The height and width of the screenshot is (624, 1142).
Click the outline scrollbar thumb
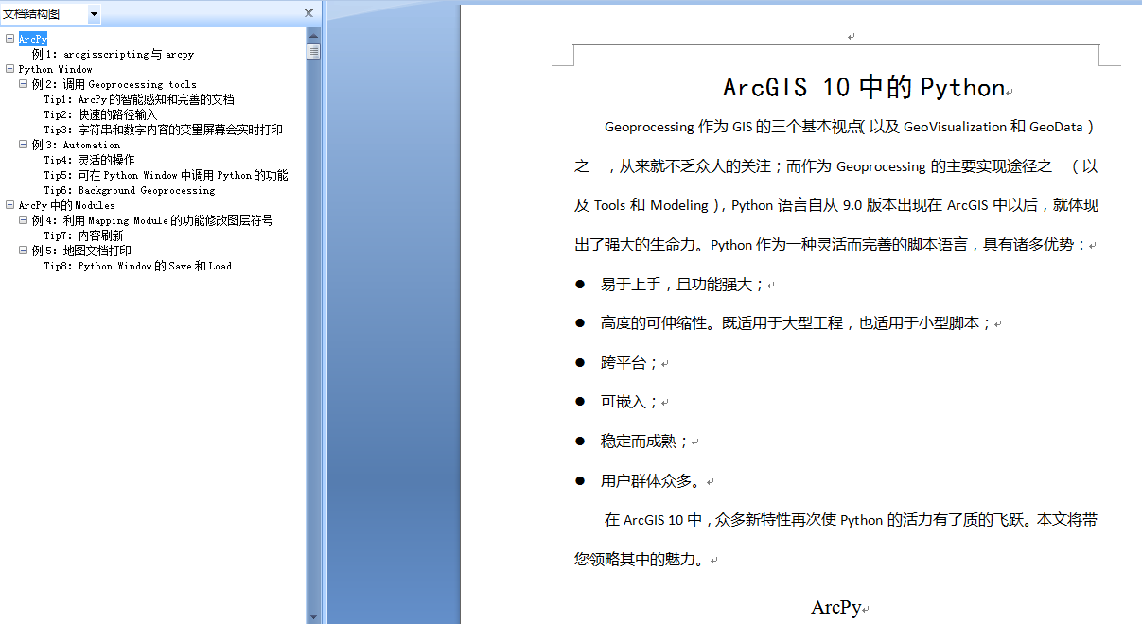point(313,51)
